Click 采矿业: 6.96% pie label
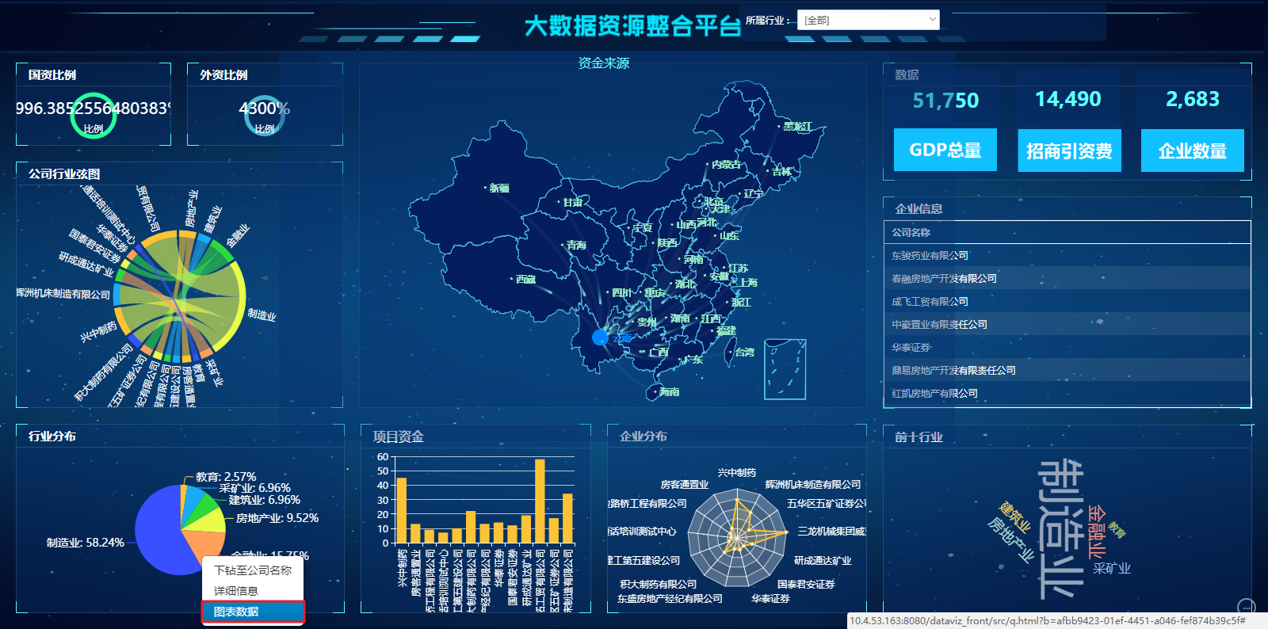The width and height of the screenshot is (1268, 629). pos(254,488)
